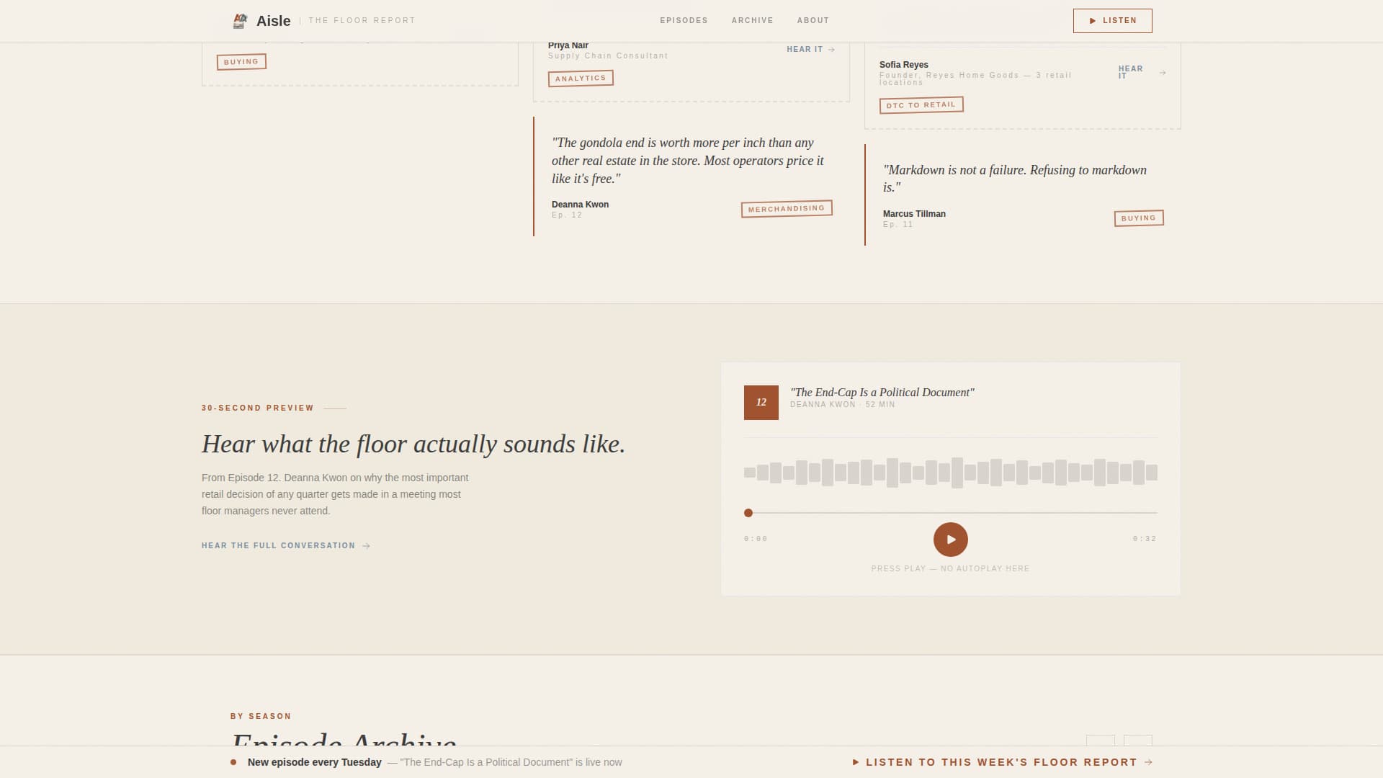Click the Aisle brand name

coord(274,21)
